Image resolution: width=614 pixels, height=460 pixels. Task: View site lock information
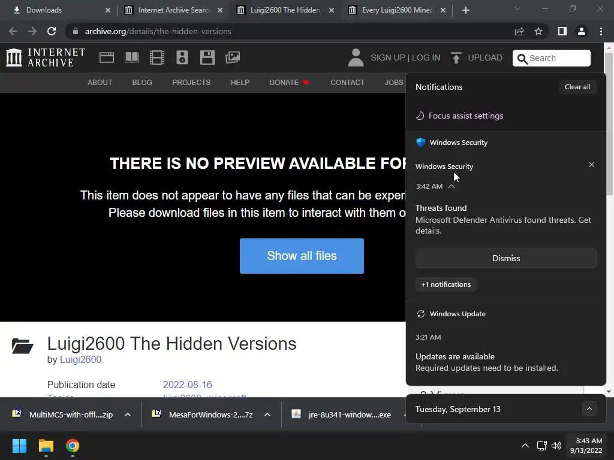tap(76, 31)
